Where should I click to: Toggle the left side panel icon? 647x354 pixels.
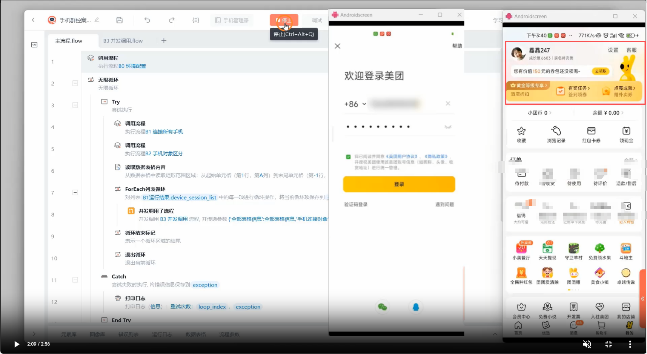click(x=34, y=44)
